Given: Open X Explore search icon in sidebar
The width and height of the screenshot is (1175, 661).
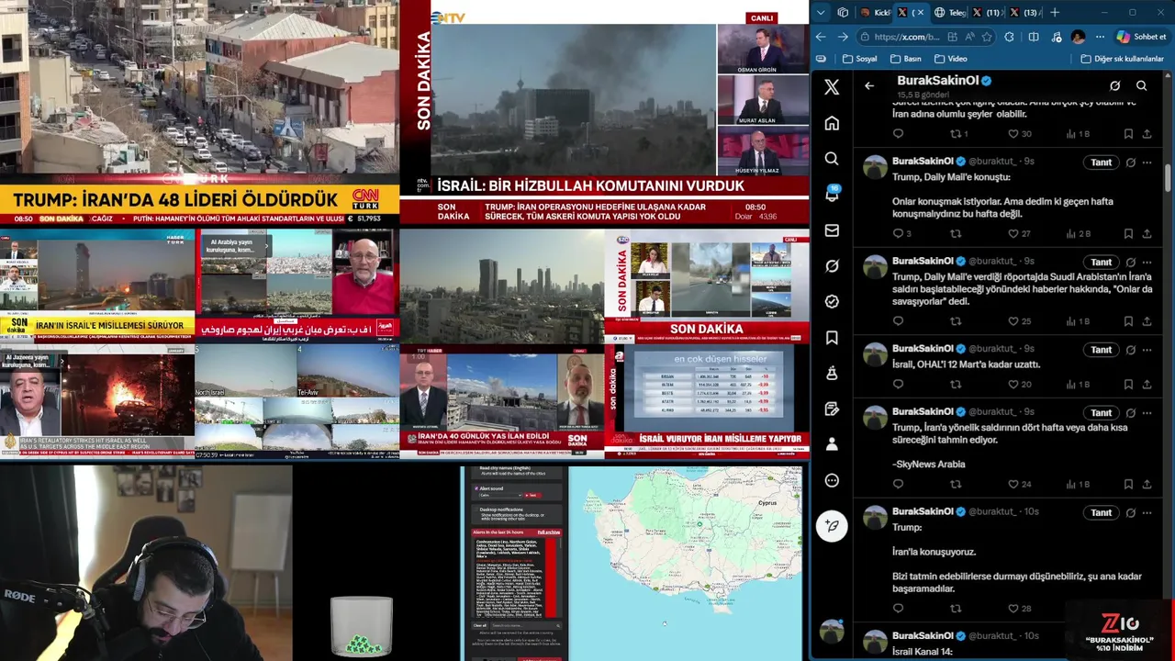Looking at the screenshot, I should [832, 159].
